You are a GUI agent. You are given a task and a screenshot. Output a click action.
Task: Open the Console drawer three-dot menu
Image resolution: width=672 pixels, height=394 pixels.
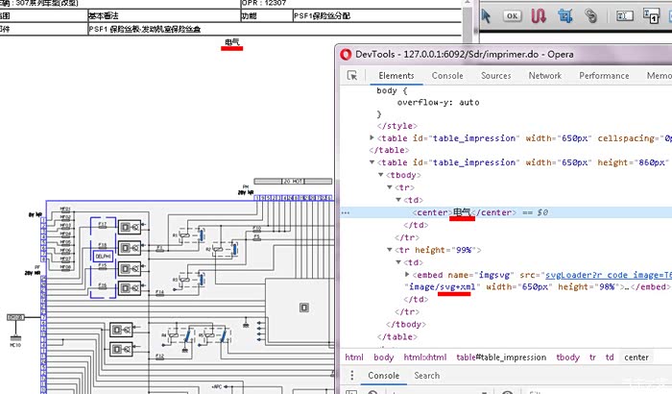(351, 376)
